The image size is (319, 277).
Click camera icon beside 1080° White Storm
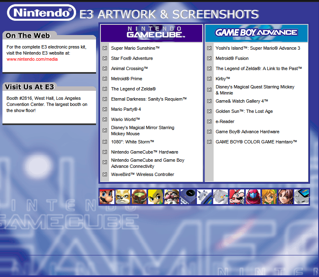[x=105, y=142]
